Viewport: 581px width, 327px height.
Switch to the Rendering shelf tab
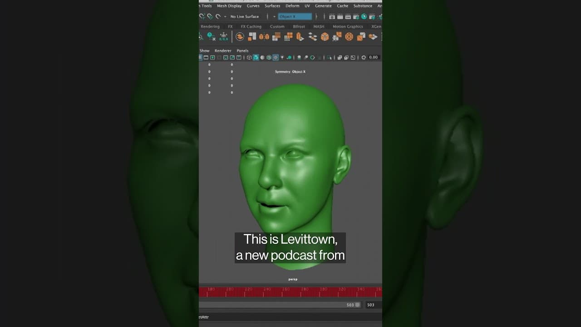tap(210, 27)
